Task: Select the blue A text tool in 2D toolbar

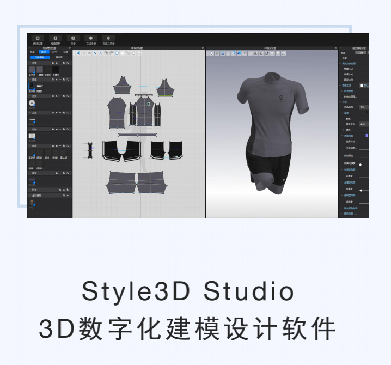Action: [101, 53]
